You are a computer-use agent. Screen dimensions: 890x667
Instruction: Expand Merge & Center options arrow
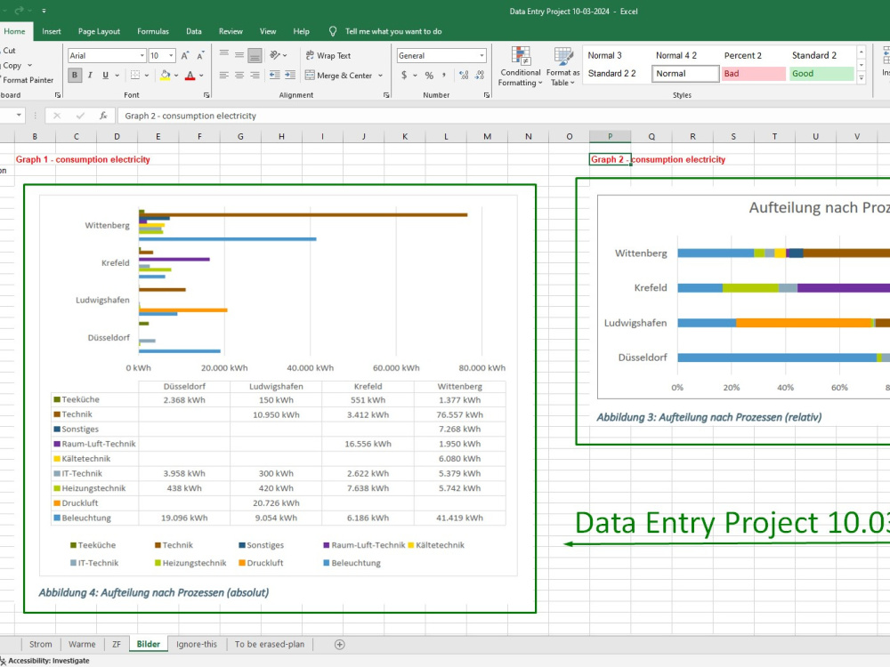(380, 75)
